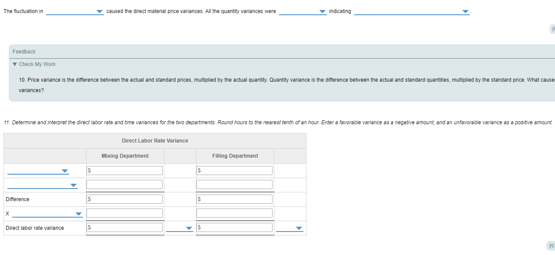The image size is (555, 255).
Task: Open the fluctuation cause dropdown
Action: pyautogui.click(x=100, y=11)
